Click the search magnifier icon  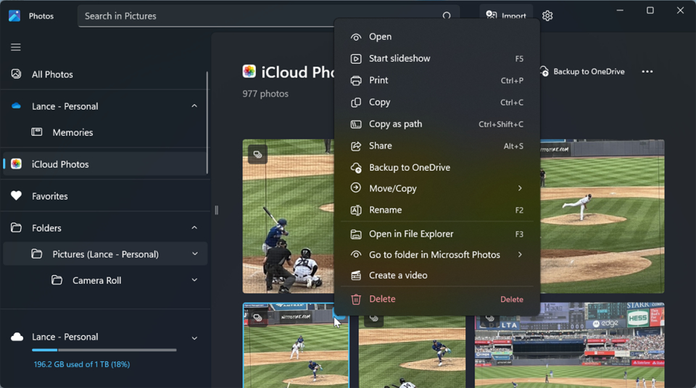pos(447,16)
